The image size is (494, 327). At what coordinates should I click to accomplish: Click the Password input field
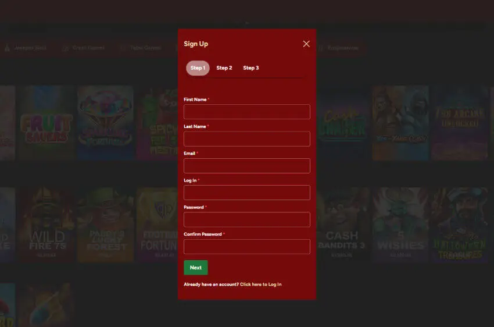point(246,219)
